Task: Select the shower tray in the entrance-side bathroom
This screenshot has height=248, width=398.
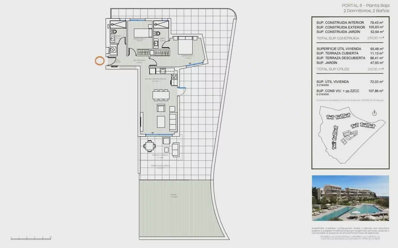Action: click(118, 24)
